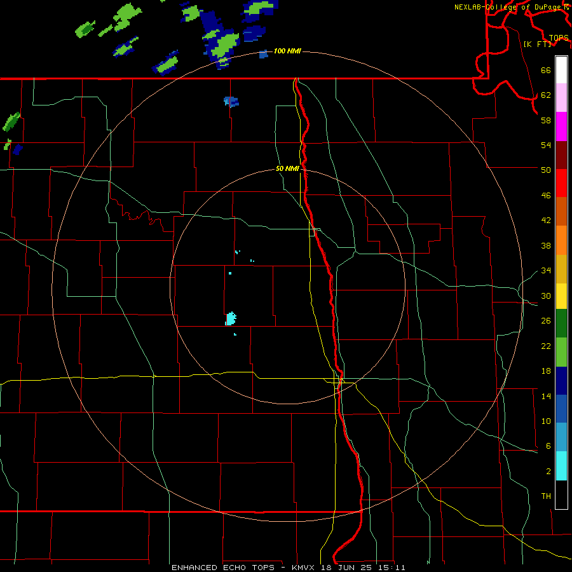Click the cyan 2 kft legend swatch

point(561,466)
